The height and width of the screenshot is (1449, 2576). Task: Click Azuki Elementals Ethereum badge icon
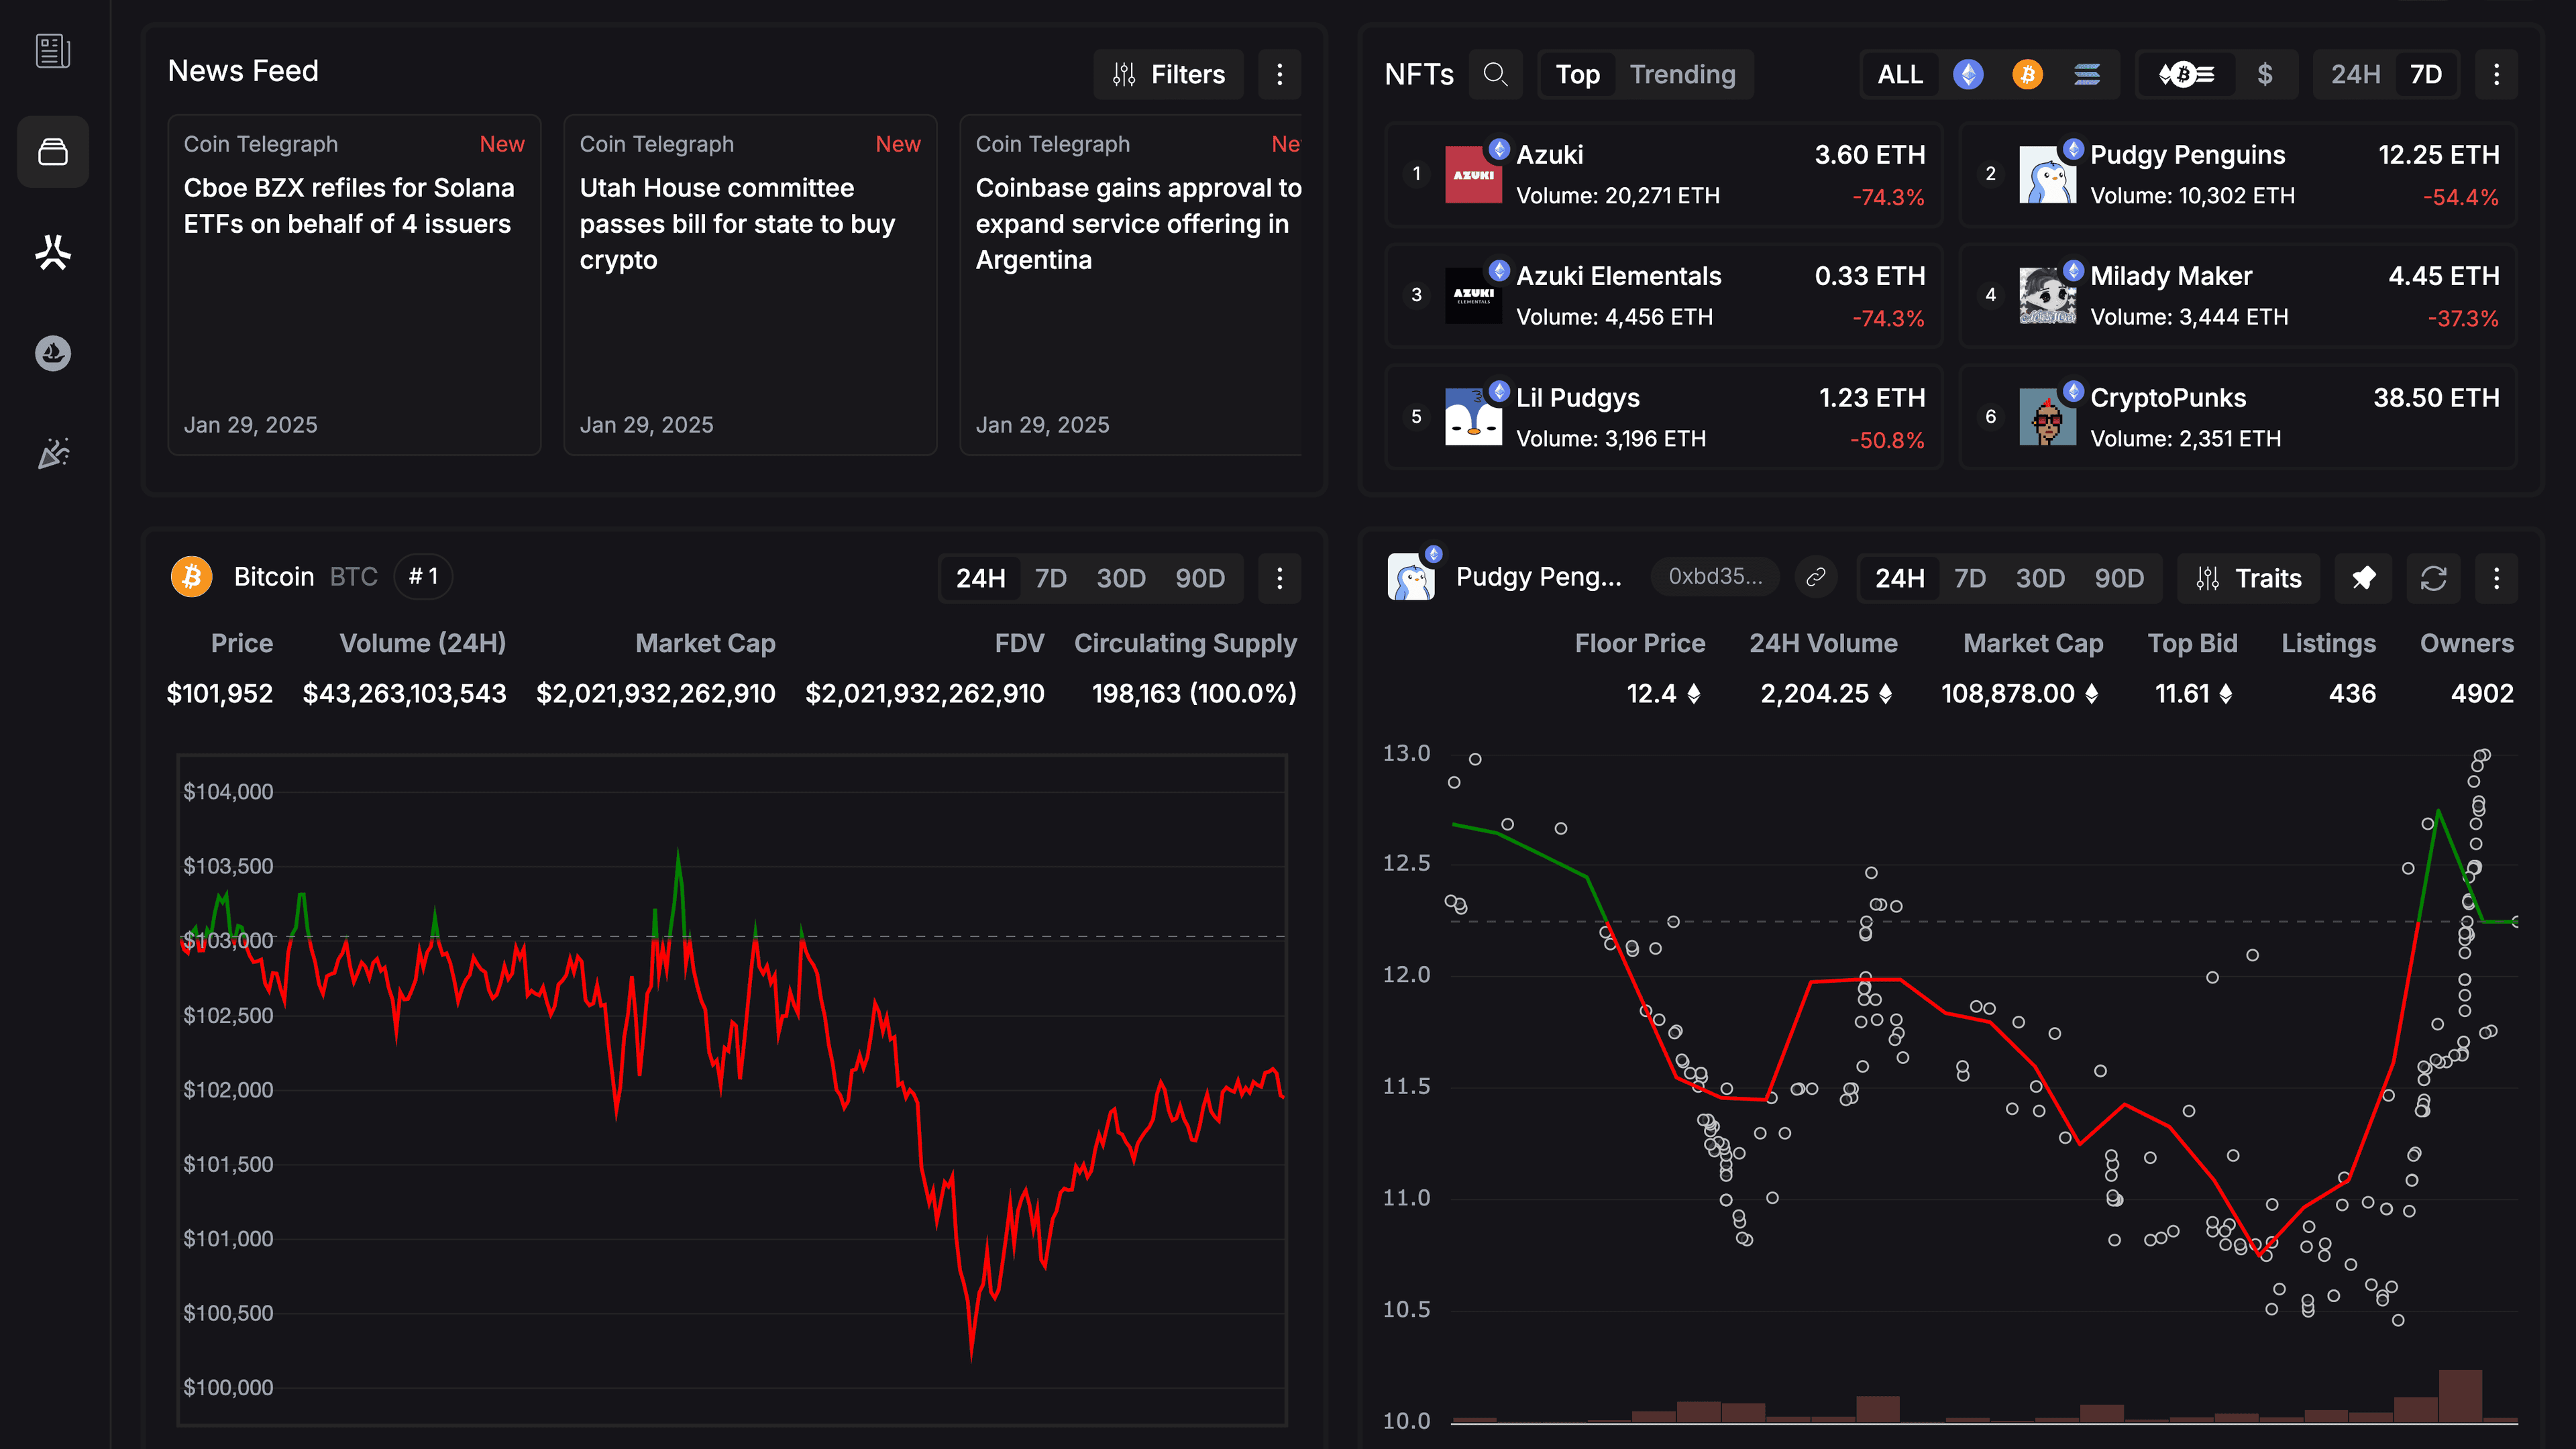1498,270
